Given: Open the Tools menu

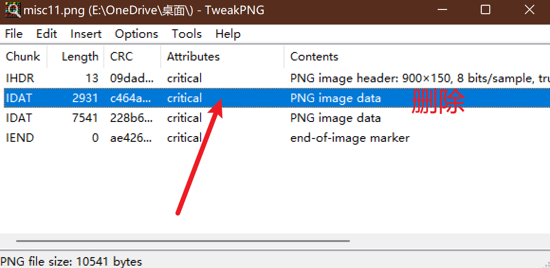Looking at the screenshot, I should point(187,34).
